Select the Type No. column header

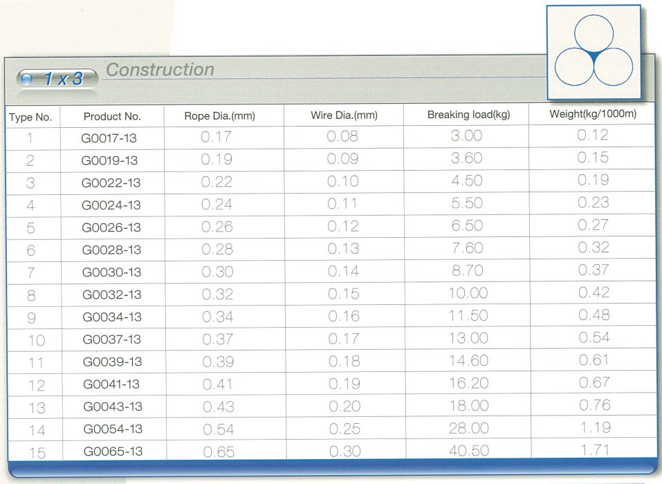point(30,118)
